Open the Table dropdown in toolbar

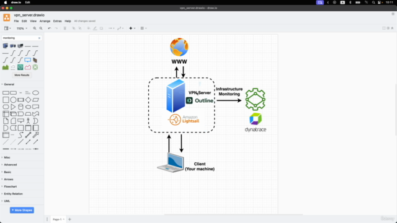143,28
